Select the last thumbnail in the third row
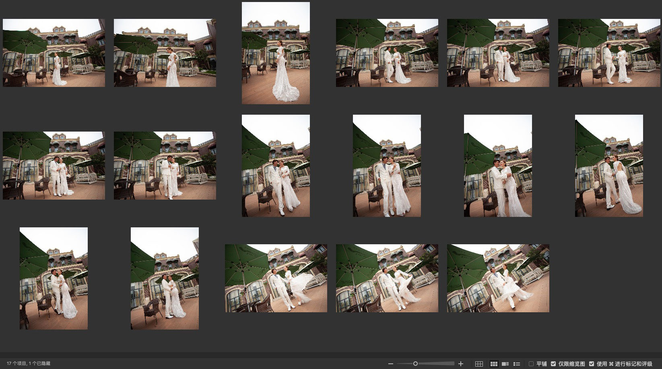The image size is (662, 369). point(498,278)
